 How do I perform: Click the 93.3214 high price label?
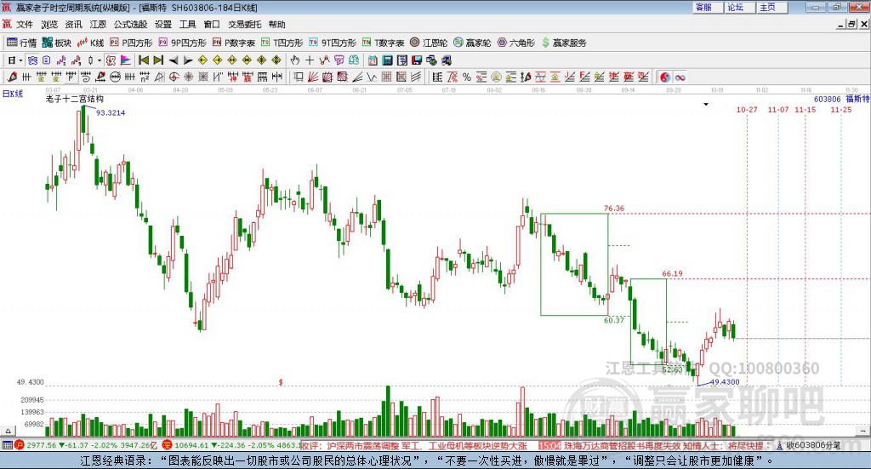point(111,113)
